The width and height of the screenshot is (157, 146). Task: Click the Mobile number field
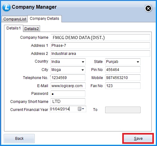point(123,77)
